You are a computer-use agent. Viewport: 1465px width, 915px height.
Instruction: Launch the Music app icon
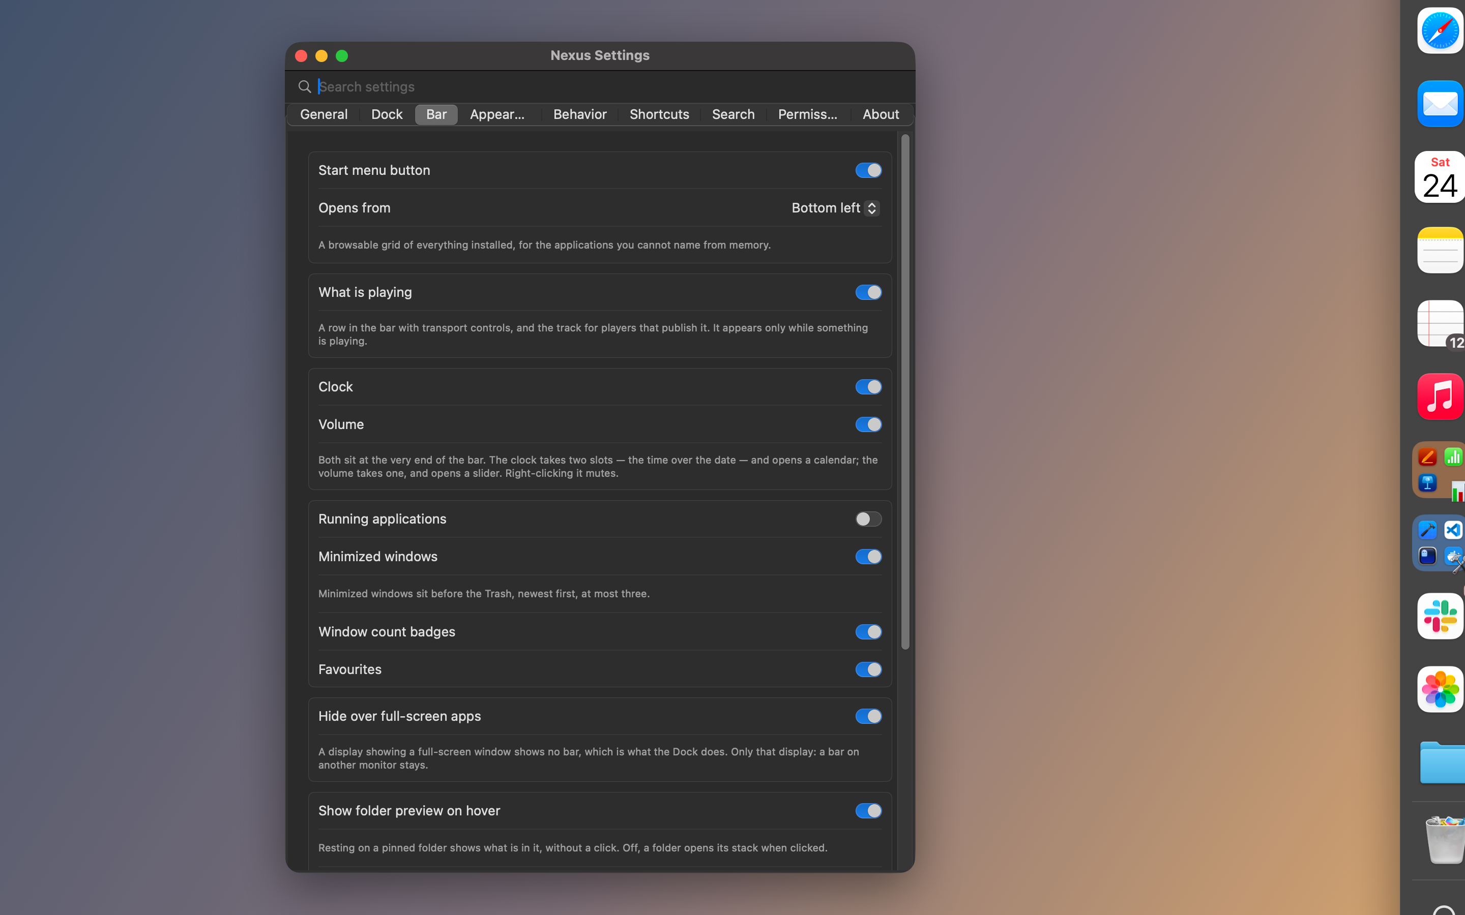(1440, 396)
